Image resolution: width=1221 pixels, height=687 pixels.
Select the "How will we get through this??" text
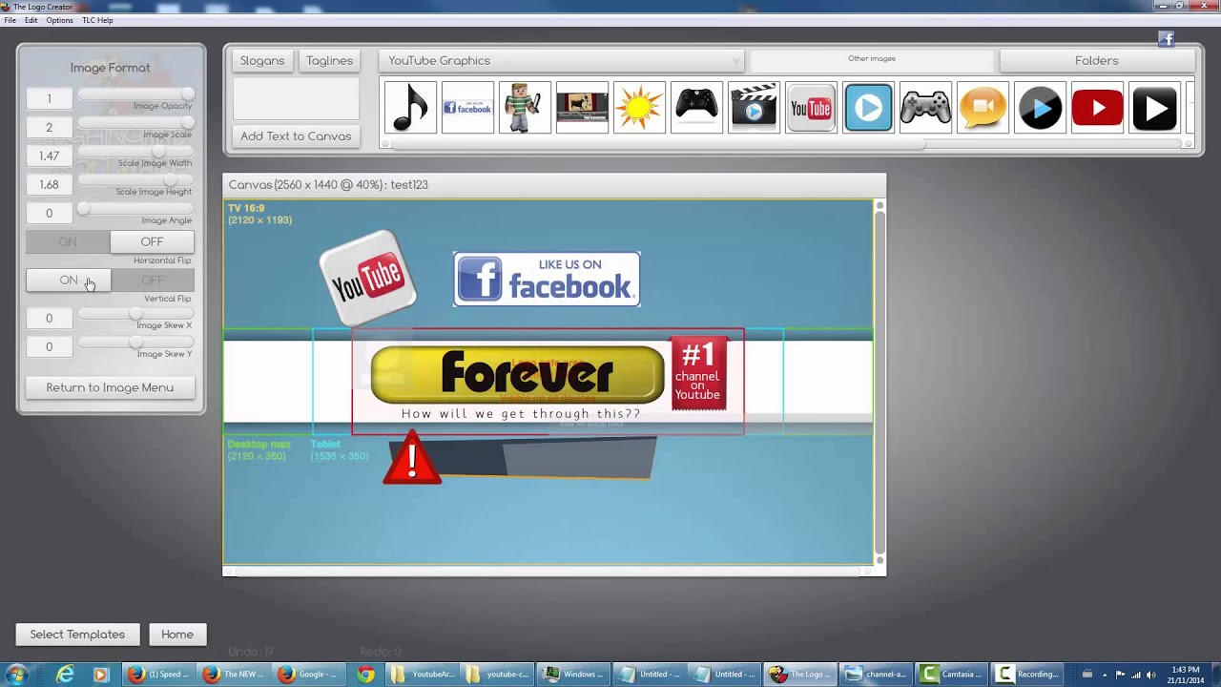click(x=521, y=414)
